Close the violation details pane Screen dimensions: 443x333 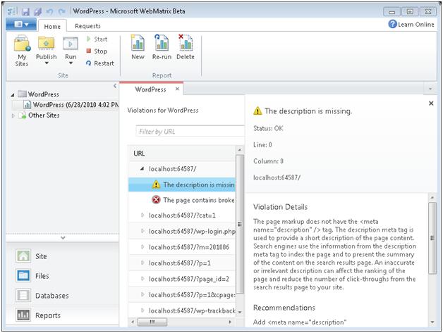[x=431, y=103]
